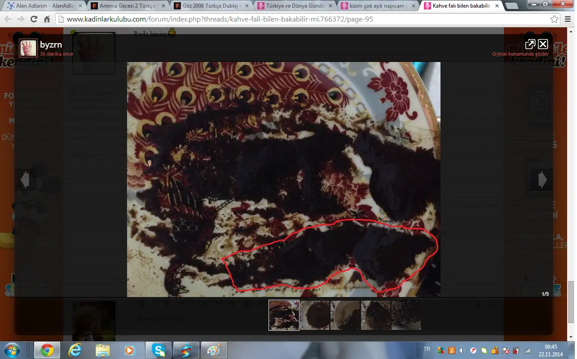Click the 'Orjinal konumunda göster' link
This screenshot has height=359, width=577.
(520, 54)
